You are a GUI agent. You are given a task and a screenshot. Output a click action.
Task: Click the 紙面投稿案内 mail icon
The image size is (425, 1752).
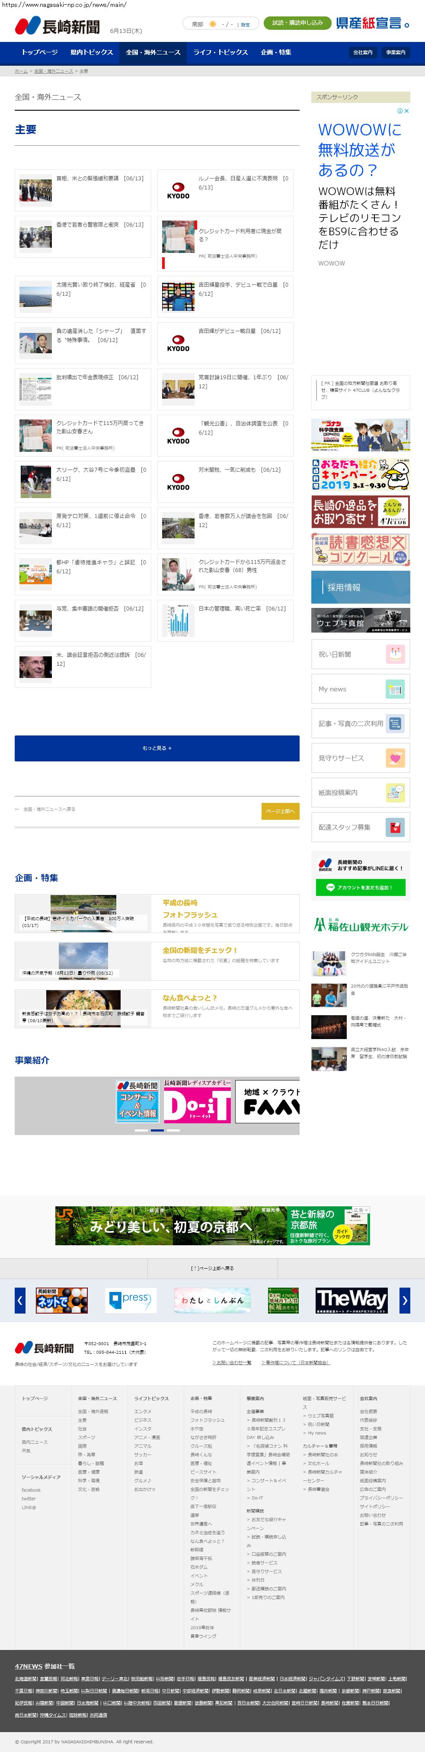coord(394,793)
